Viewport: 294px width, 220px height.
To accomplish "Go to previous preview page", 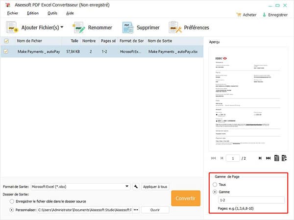I will click(222, 158).
